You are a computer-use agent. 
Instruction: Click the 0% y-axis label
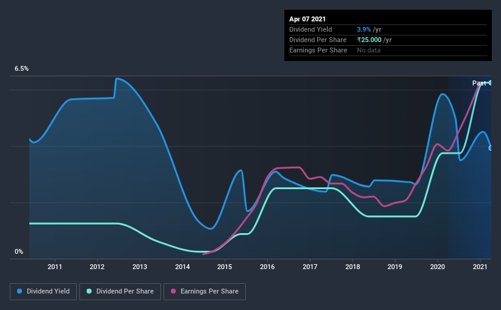19,251
